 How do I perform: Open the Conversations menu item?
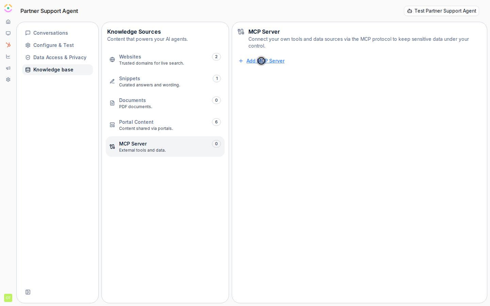tap(58, 33)
